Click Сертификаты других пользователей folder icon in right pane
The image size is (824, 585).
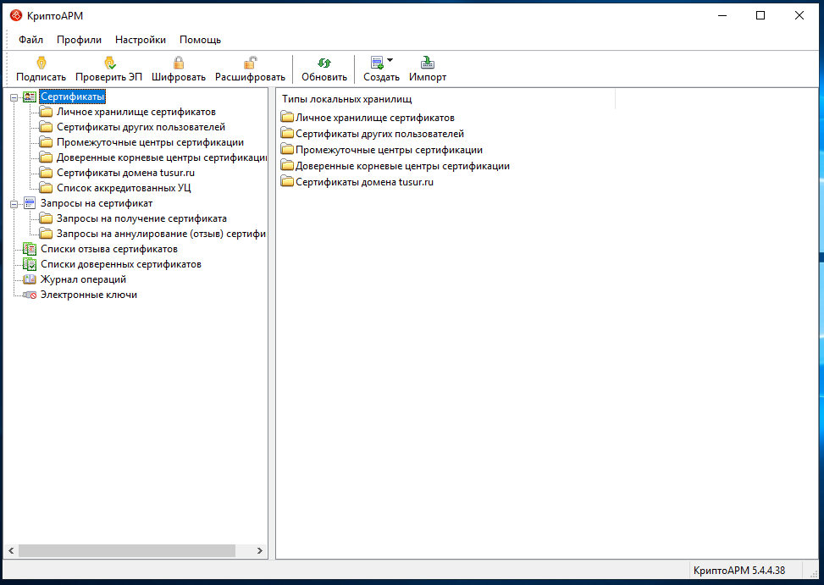(287, 134)
